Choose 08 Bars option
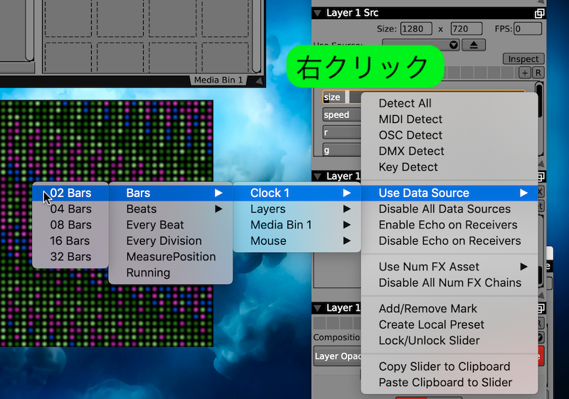This screenshot has width=569, height=399. tap(70, 225)
